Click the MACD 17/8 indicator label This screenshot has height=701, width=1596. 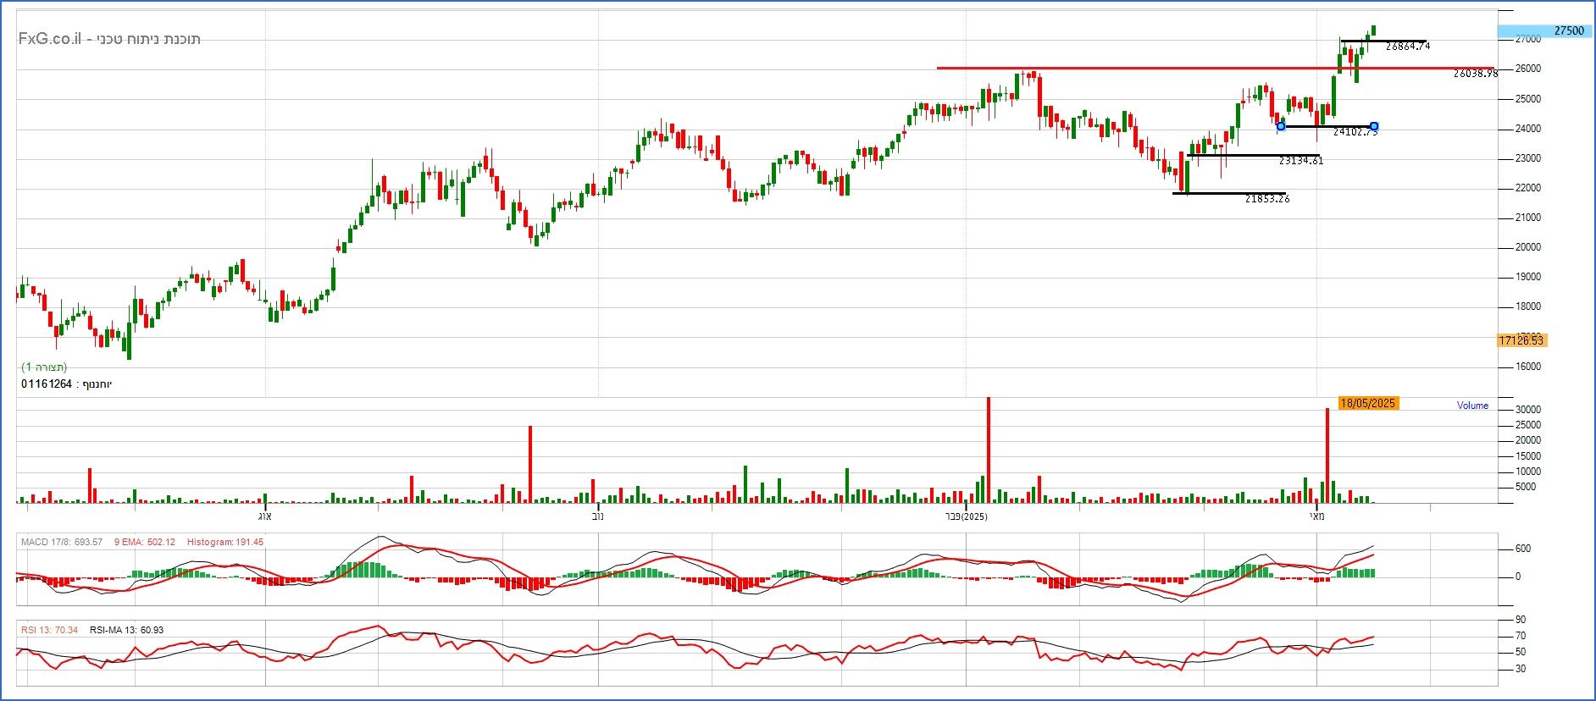click(x=62, y=542)
